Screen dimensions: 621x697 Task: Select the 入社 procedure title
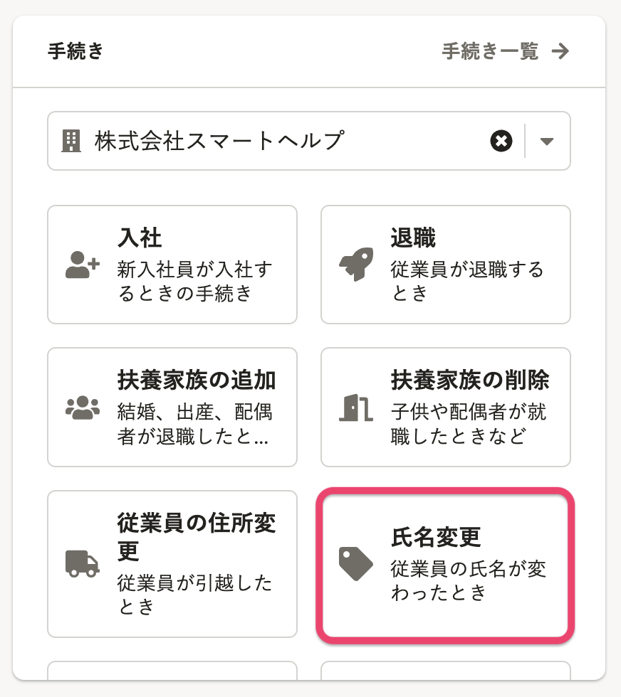tap(140, 238)
